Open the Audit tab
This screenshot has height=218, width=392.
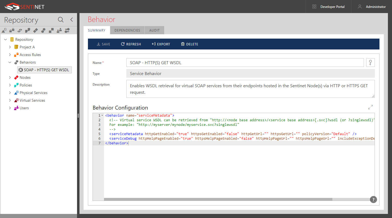[x=154, y=30]
